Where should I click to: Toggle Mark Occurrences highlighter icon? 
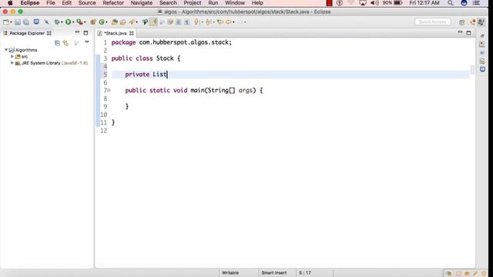[x=153, y=22]
